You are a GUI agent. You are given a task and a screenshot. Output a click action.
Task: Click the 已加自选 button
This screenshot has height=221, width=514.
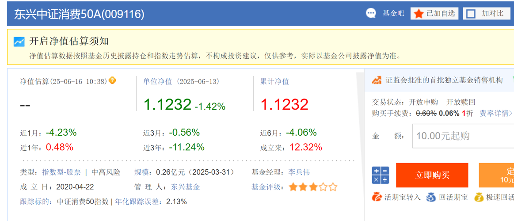[434, 14]
